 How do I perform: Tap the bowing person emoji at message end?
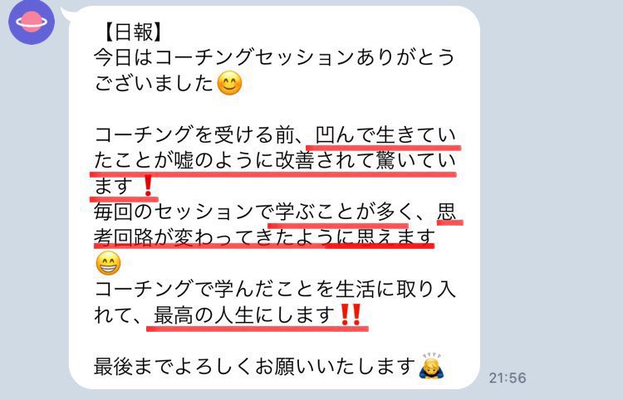pyautogui.click(x=431, y=365)
